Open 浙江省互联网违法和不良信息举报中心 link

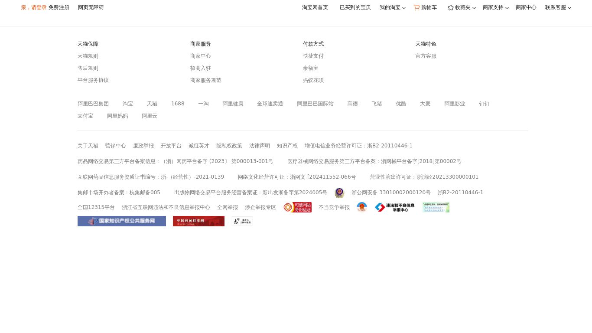pyautogui.click(x=166, y=207)
